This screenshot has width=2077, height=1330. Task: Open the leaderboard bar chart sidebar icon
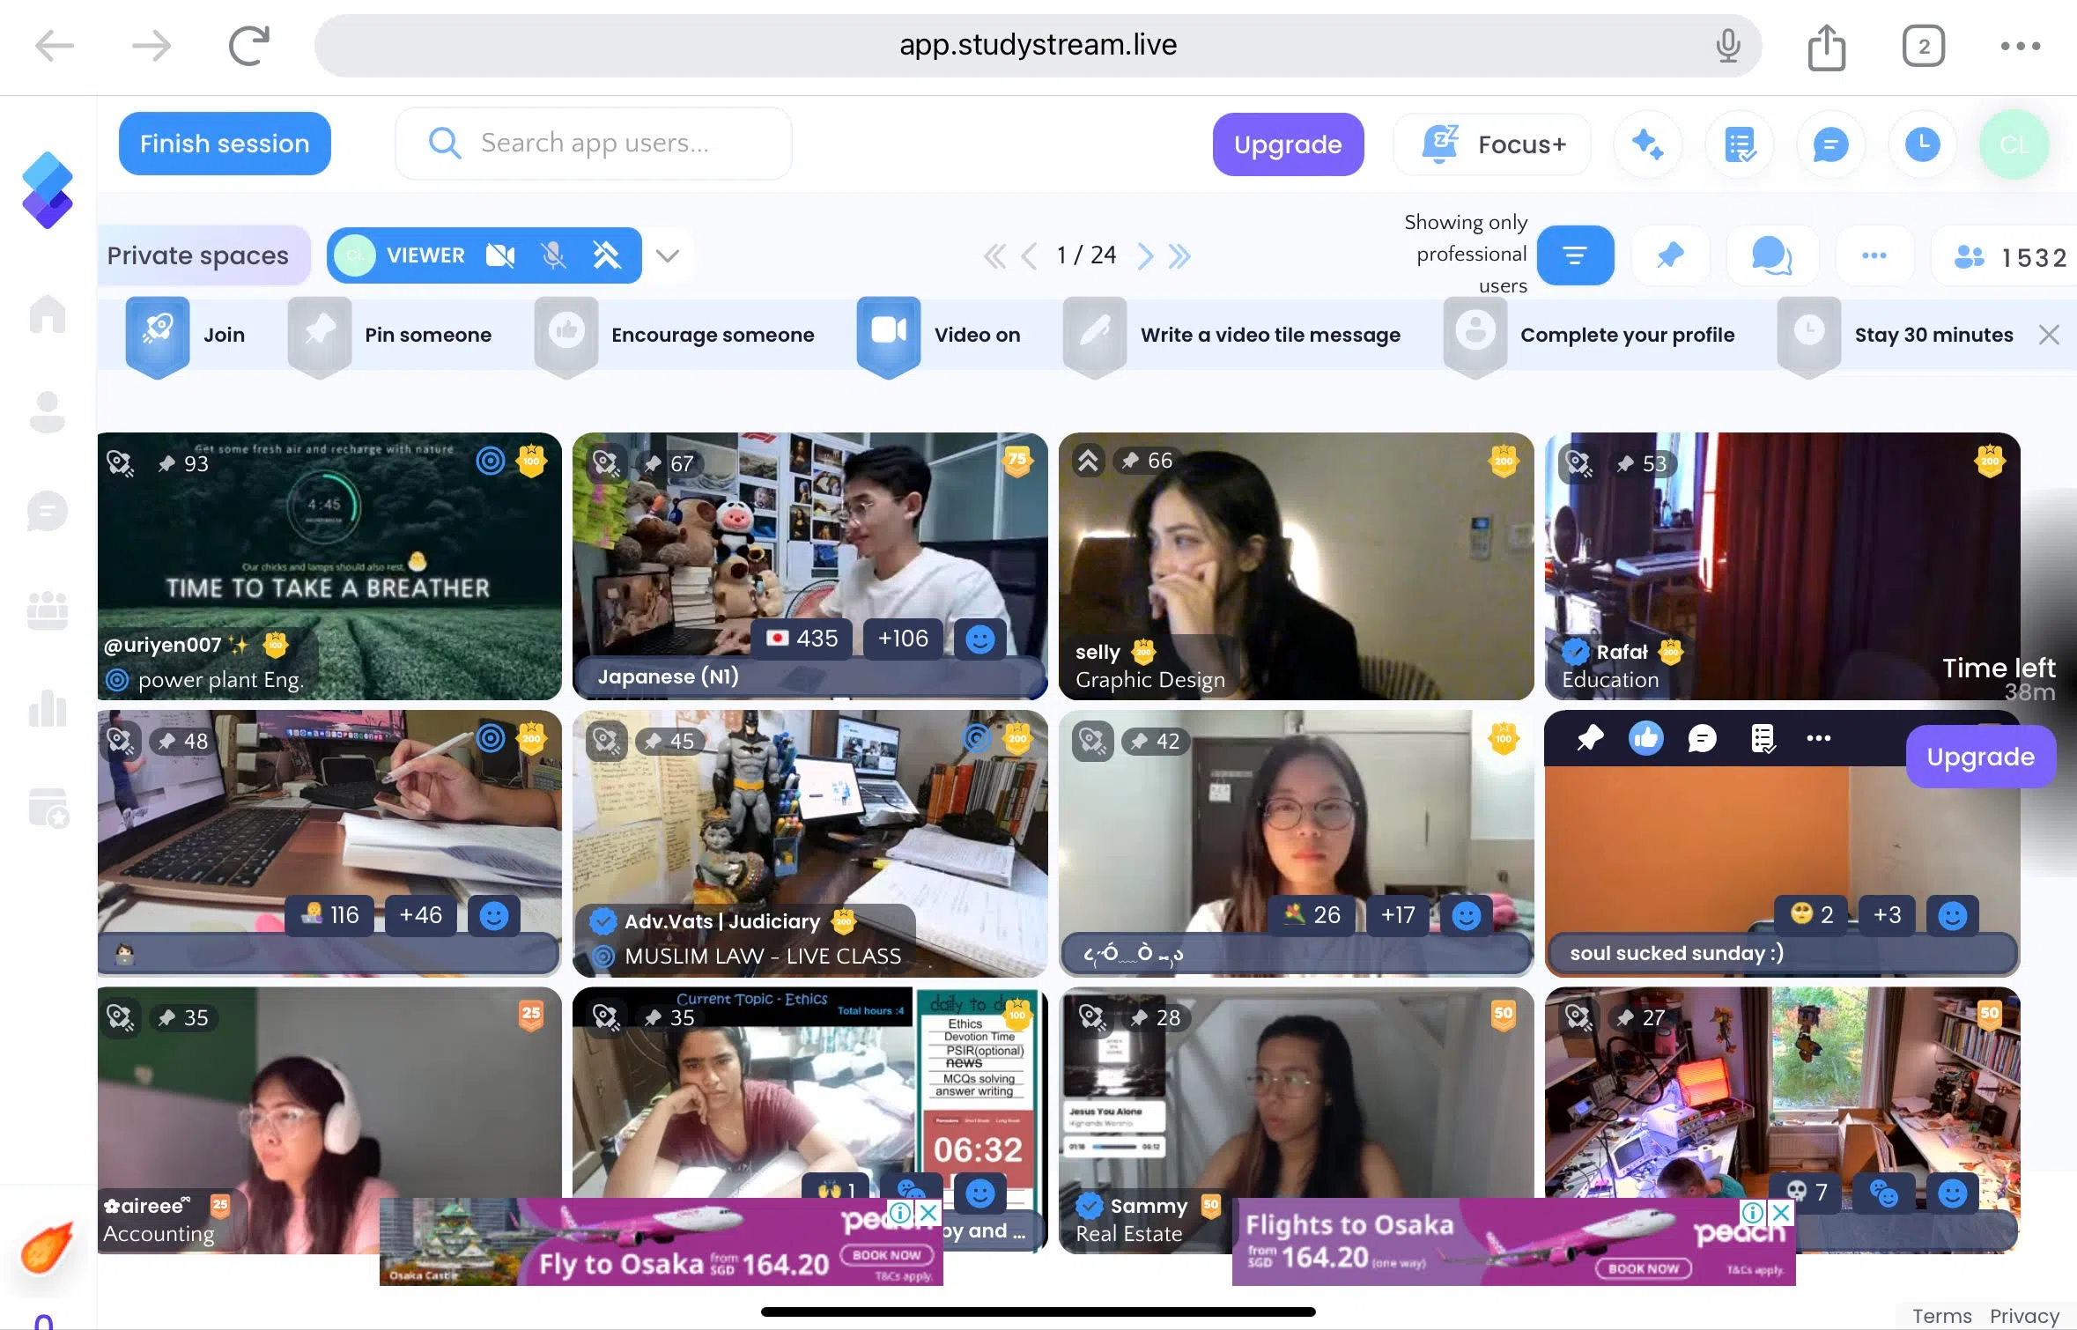click(48, 708)
